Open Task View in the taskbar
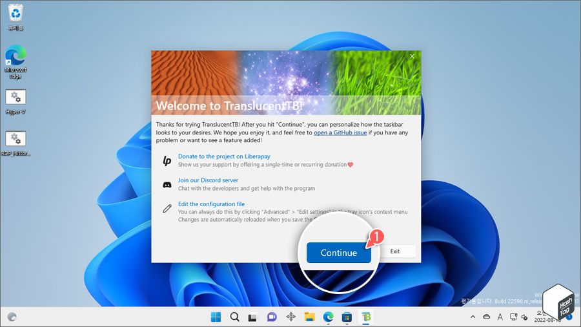The height and width of the screenshot is (327, 581). pyautogui.click(x=252, y=317)
